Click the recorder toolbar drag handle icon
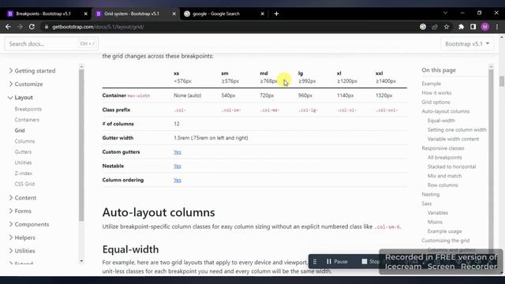Image resolution: width=505 pixels, height=284 pixels. pyautogui.click(x=315, y=261)
